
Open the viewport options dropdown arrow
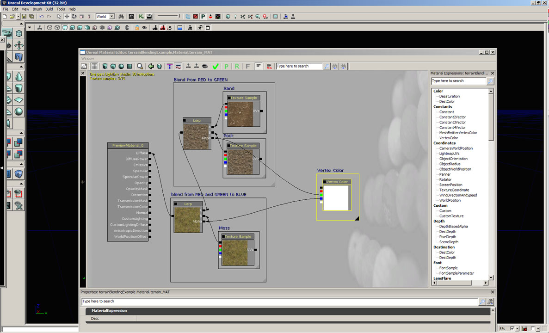pos(30,28)
